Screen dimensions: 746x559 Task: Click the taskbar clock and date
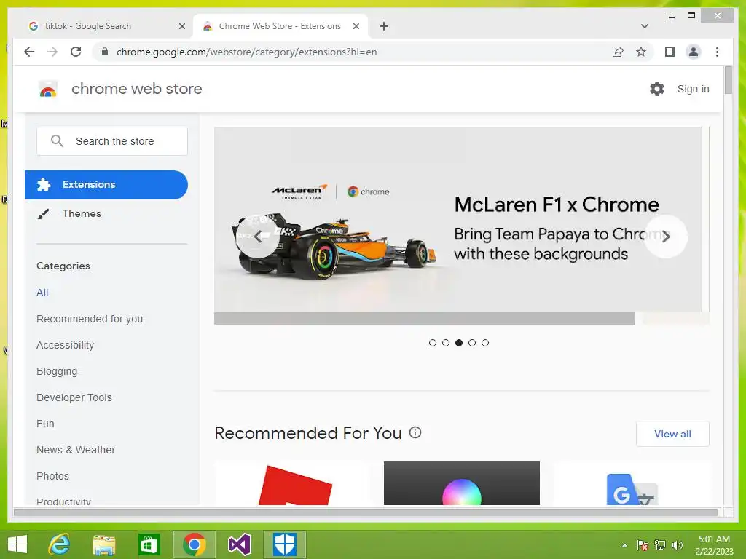click(x=714, y=544)
